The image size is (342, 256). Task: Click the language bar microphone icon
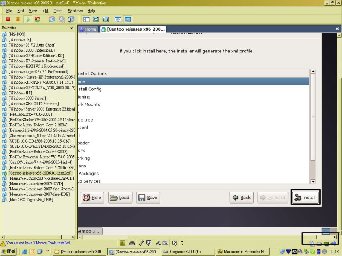141,243
